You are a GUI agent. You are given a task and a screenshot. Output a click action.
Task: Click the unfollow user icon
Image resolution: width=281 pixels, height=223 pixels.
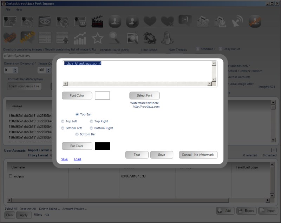pos(132,21)
